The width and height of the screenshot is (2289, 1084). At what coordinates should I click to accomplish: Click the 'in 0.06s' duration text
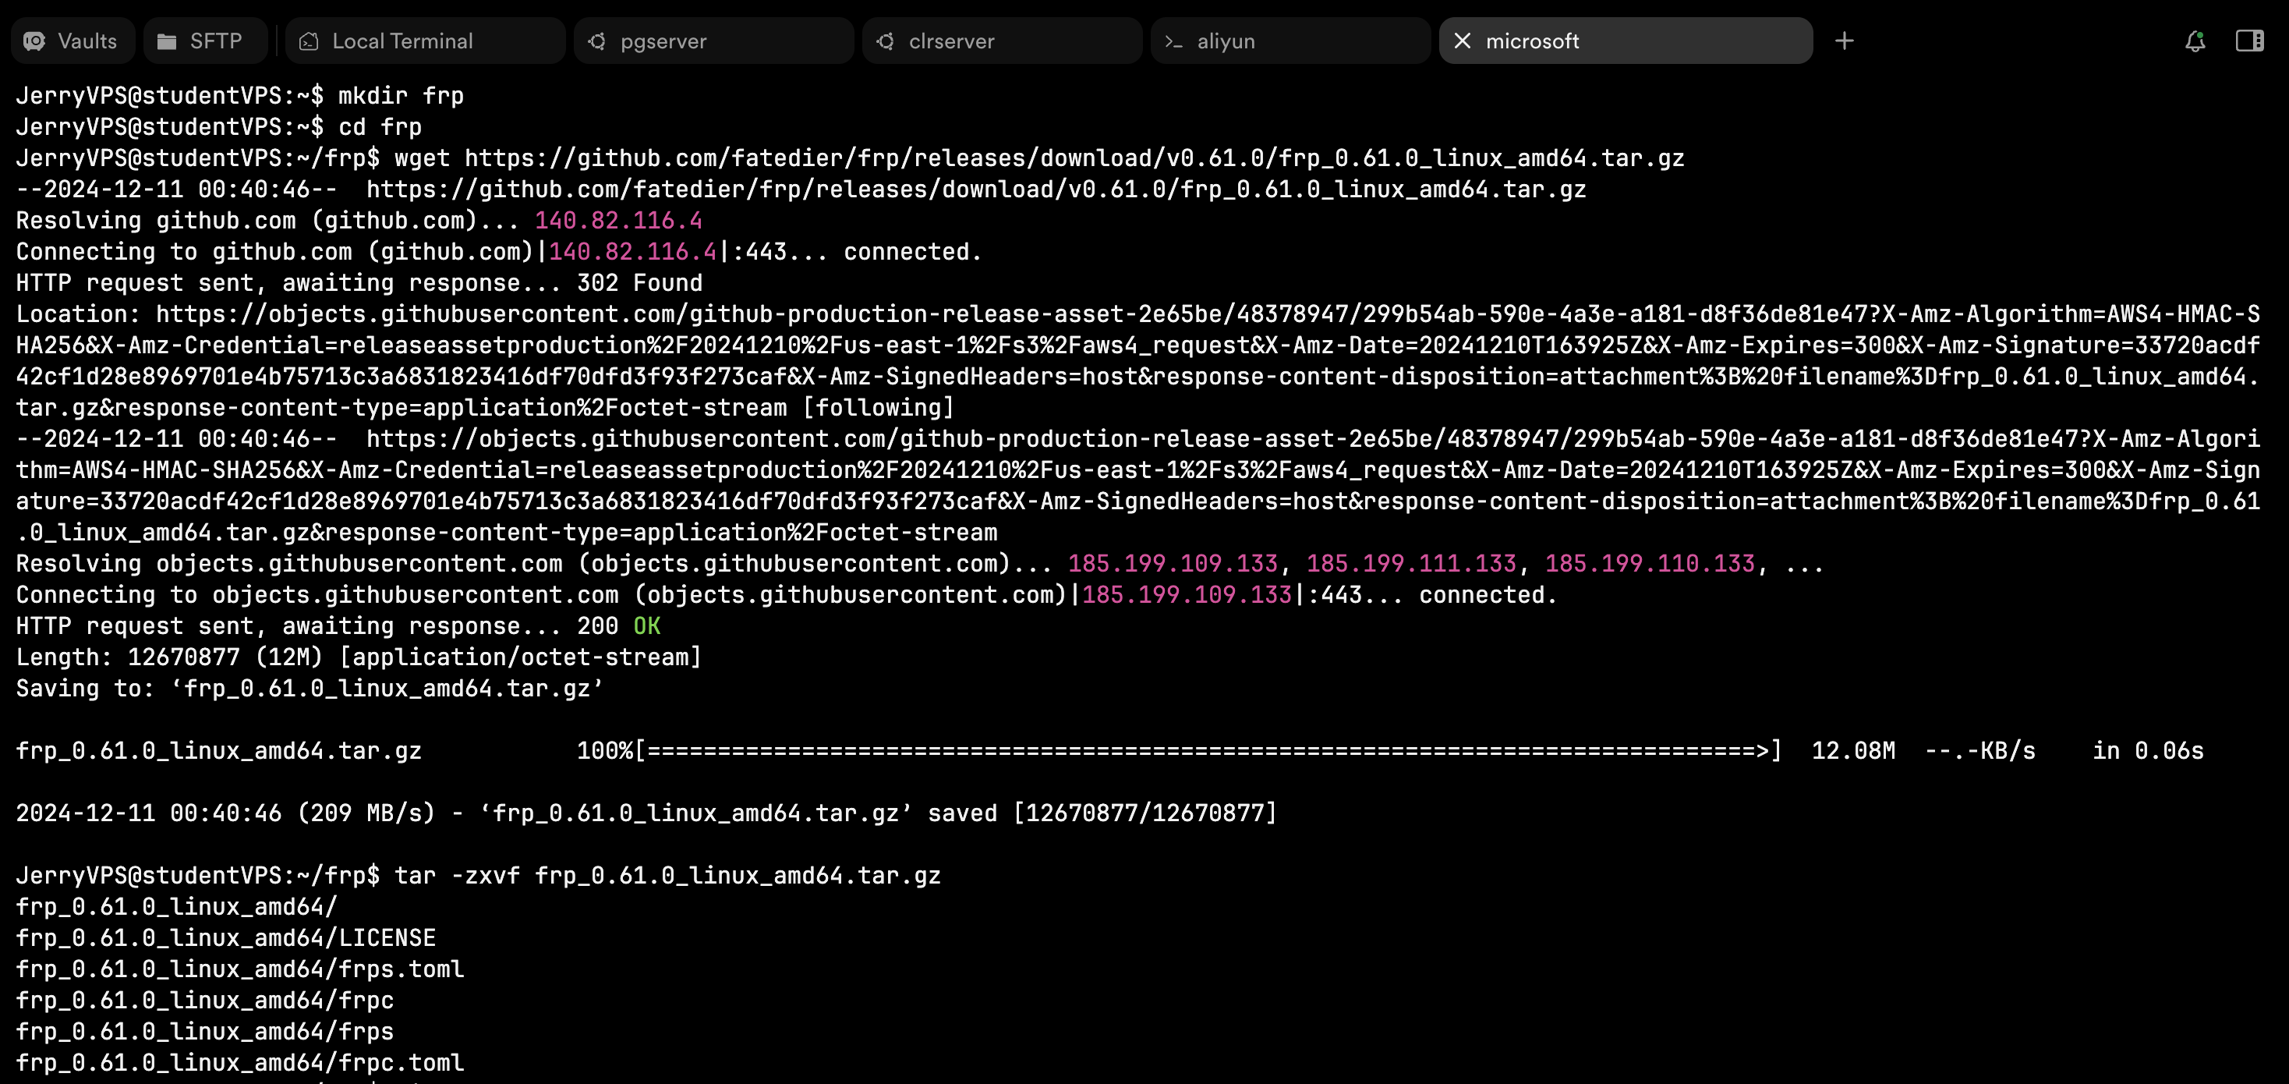click(2148, 750)
